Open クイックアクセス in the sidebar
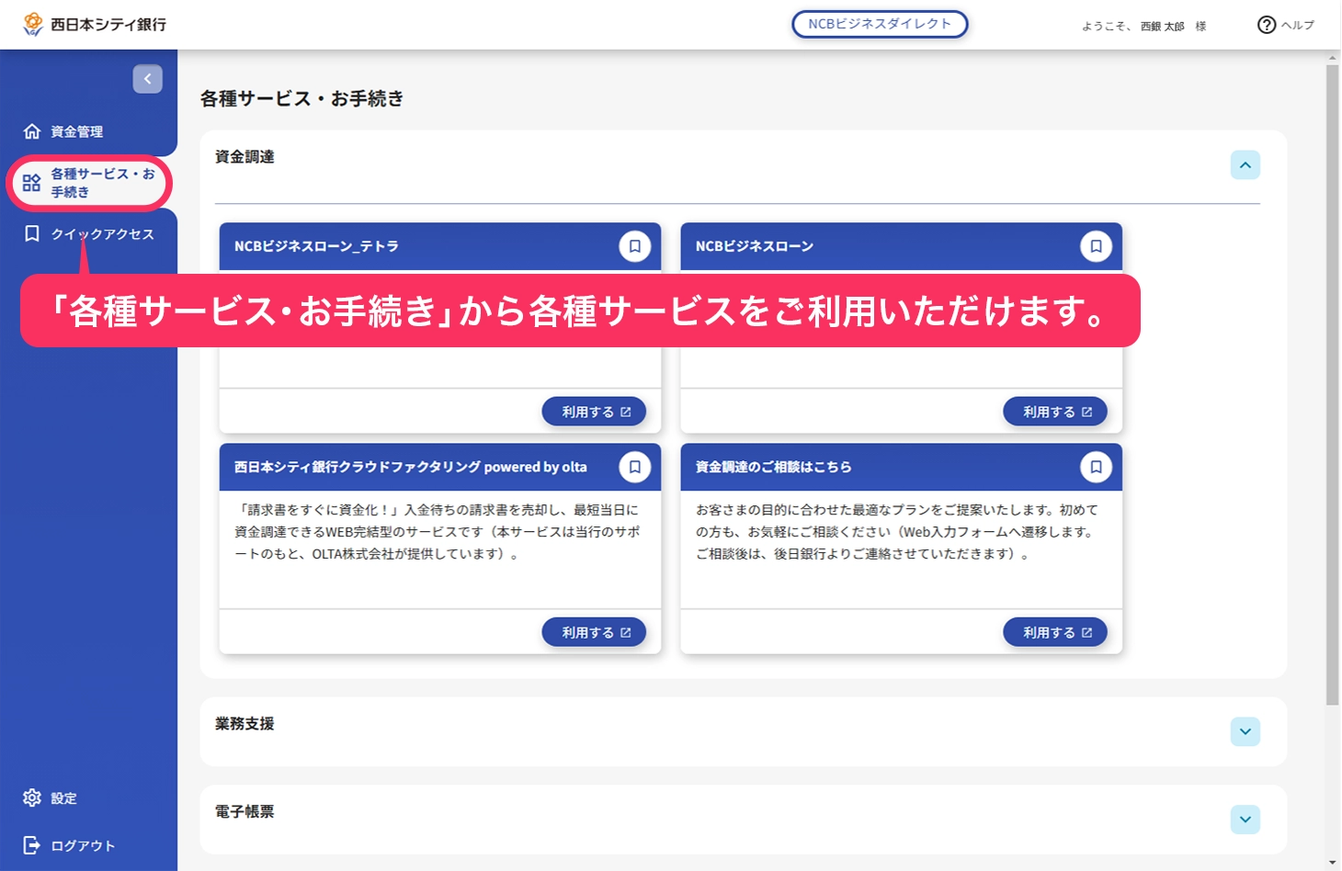The image size is (1342, 871). [x=88, y=234]
